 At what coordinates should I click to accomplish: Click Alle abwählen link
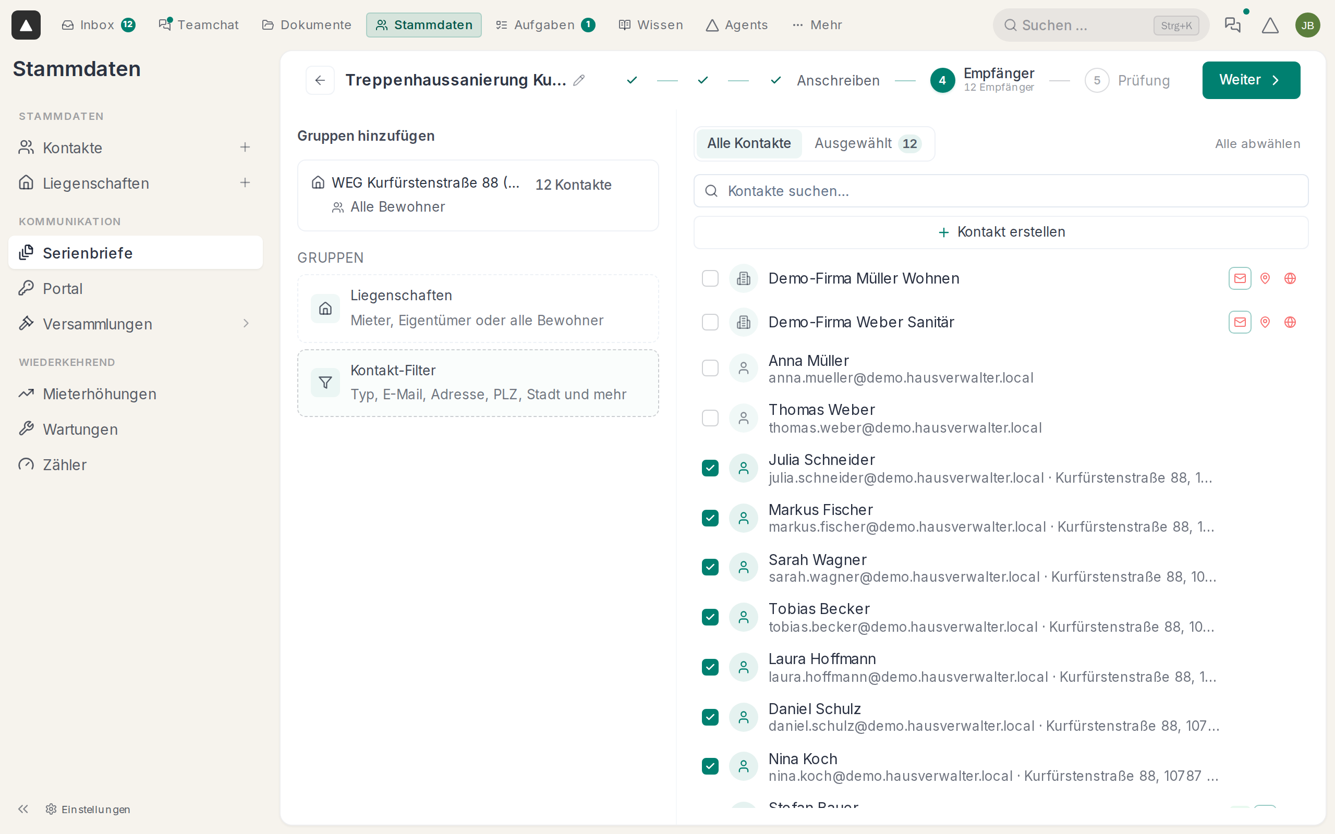point(1257,143)
